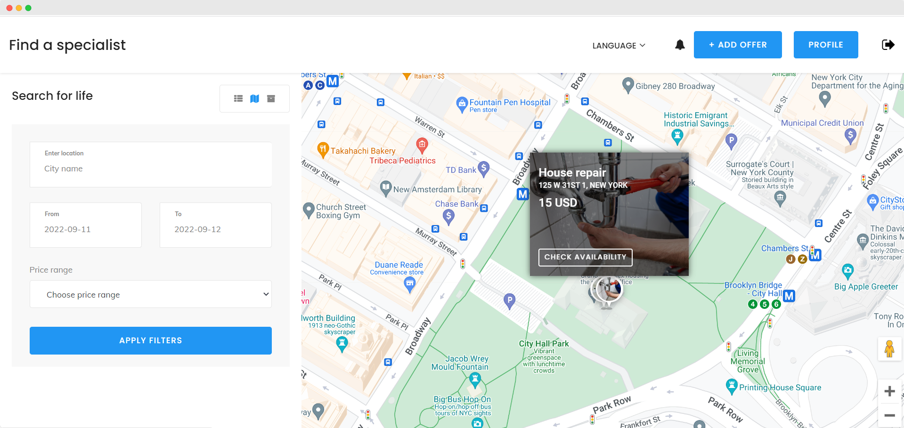Click the From date field
904x428 pixels.
pyautogui.click(x=86, y=225)
